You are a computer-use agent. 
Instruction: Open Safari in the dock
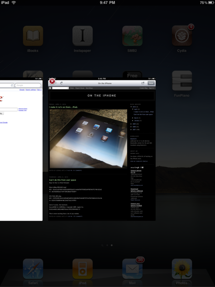coord(33,269)
